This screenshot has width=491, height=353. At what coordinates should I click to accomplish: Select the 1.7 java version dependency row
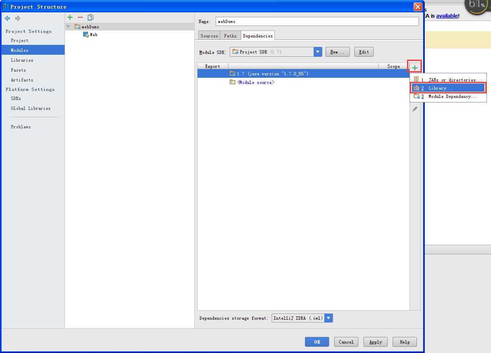point(303,74)
